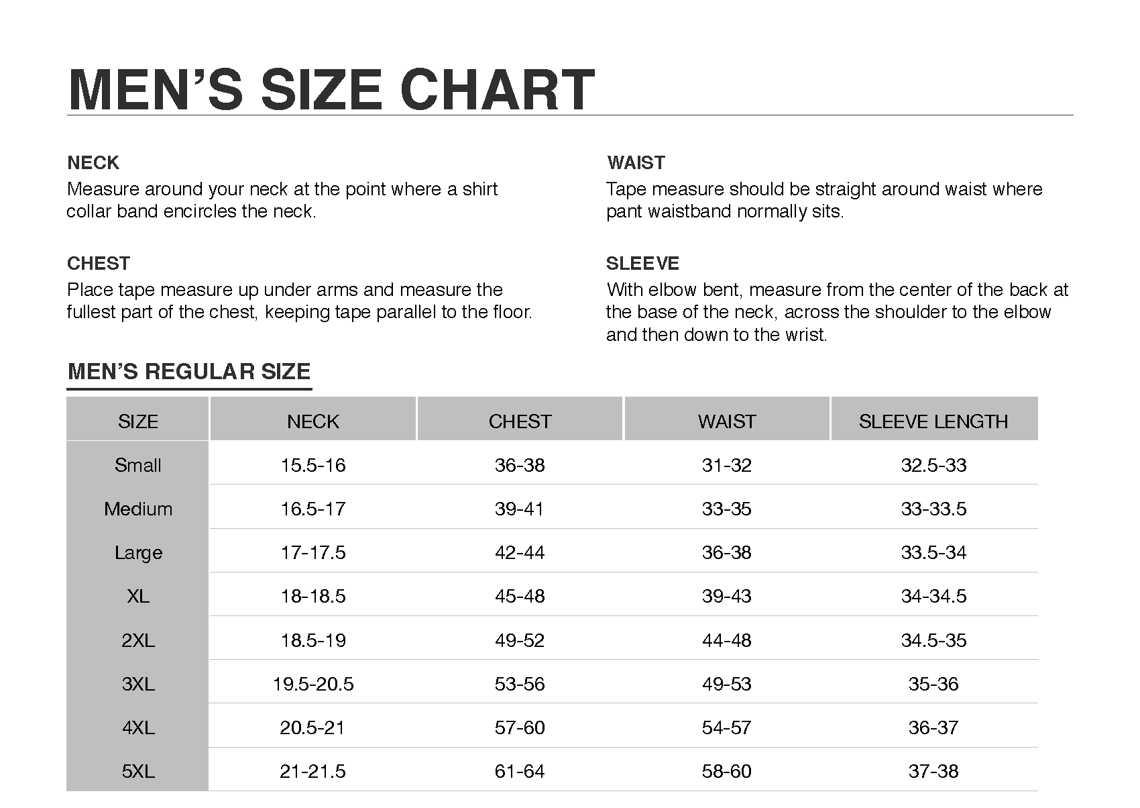Click the XL neck value 18-18.5
This screenshot has height=808, width=1140.
313,596
